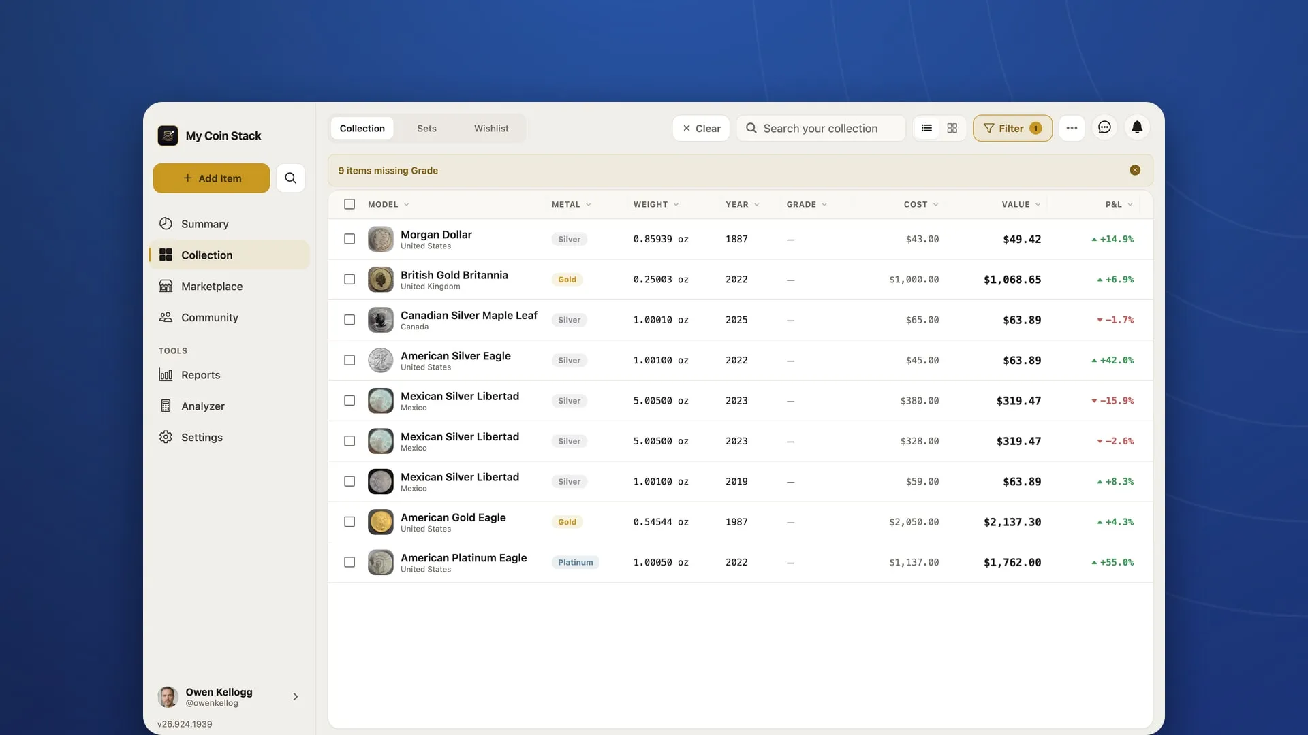Image resolution: width=1308 pixels, height=735 pixels.
Task: Toggle the select-all checkbox in table header
Action: (349, 204)
